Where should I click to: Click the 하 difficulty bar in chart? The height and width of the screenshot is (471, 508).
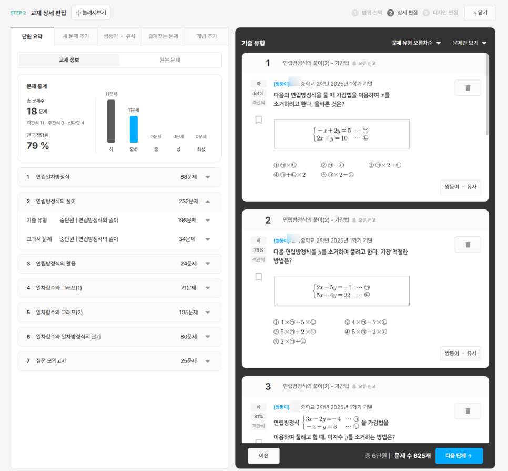[111, 121]
